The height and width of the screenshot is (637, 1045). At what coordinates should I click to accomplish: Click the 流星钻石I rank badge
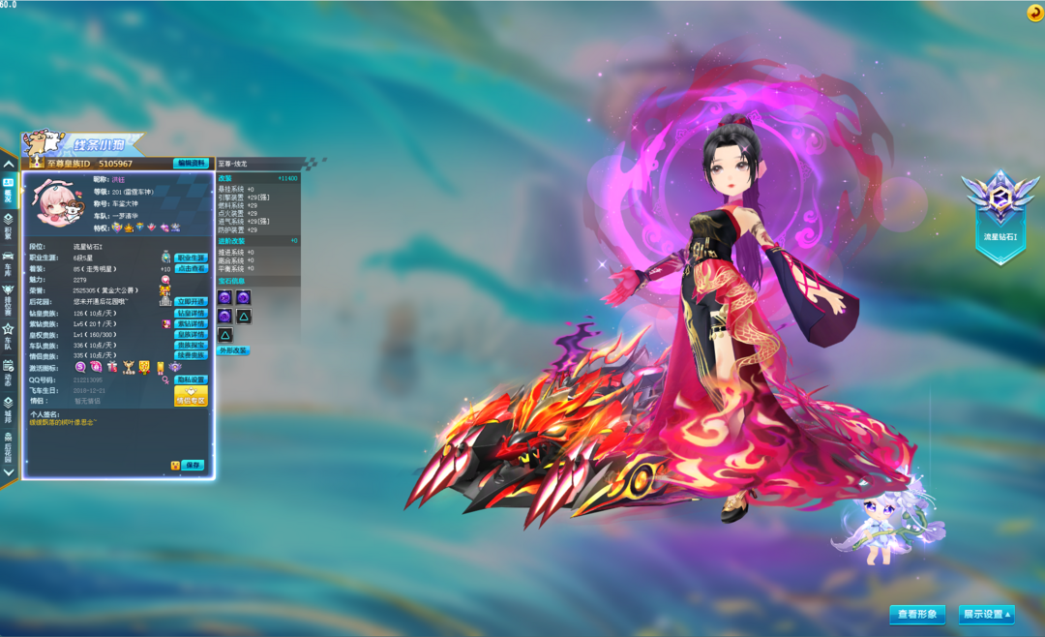click(x=1000, y=217)
